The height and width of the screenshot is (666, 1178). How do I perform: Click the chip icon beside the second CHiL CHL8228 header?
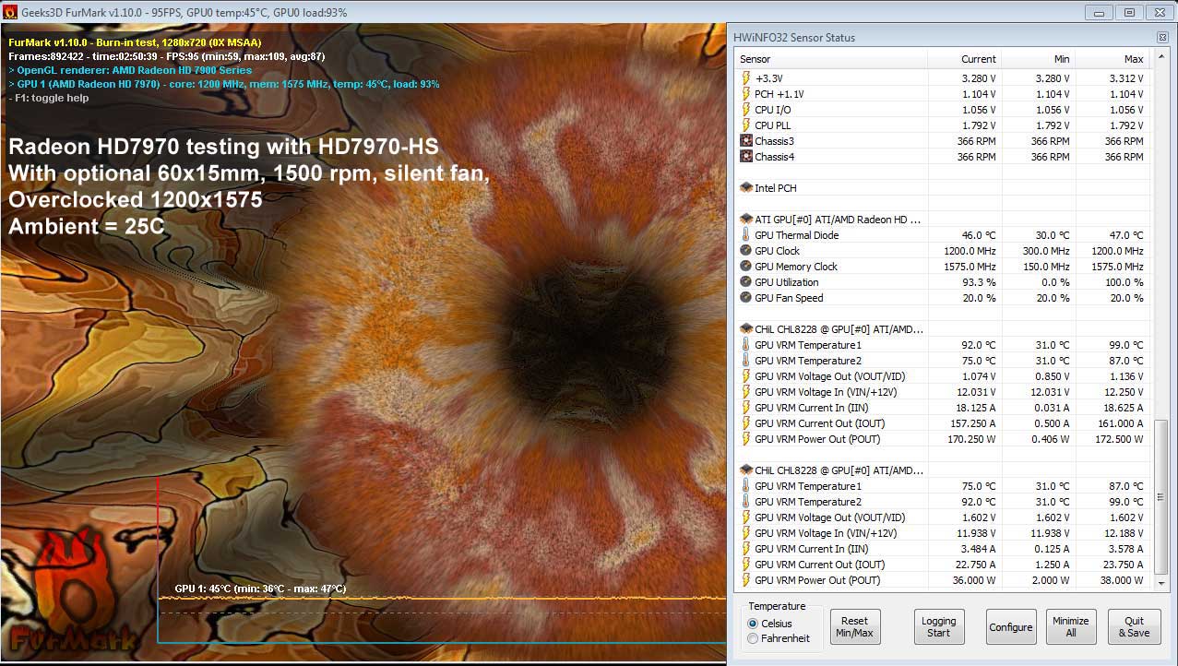coord(746,470)
